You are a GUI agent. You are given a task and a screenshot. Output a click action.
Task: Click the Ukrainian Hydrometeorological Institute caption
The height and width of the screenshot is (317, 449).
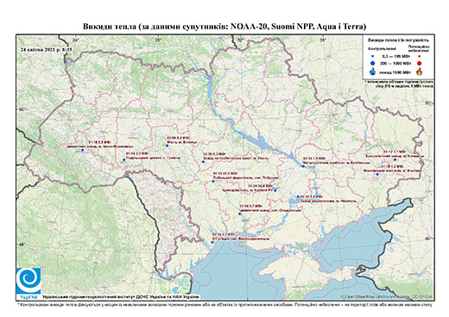(x=121, y=297)
